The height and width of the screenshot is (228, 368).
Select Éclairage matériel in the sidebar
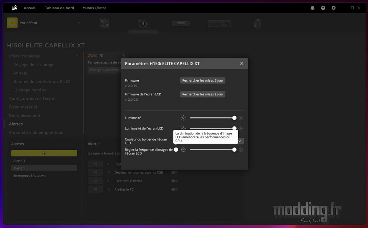[30, 90]
